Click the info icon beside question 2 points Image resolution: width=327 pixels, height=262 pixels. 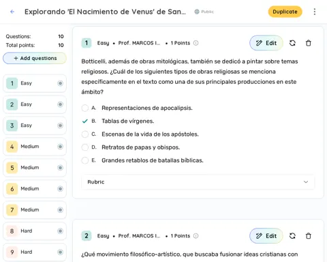coord(196,236)
